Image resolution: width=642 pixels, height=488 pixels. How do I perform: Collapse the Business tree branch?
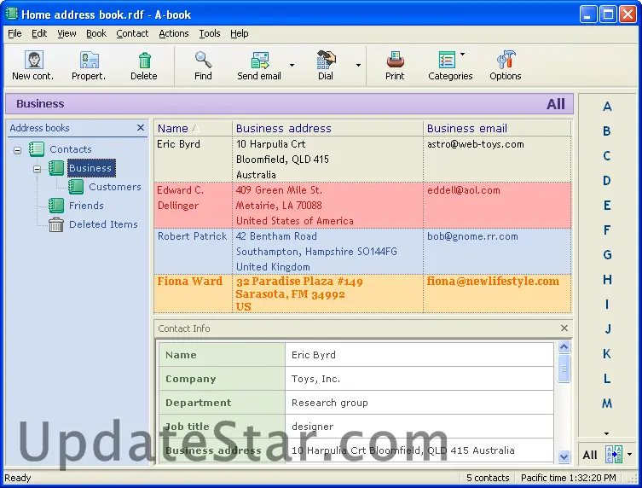38,169
